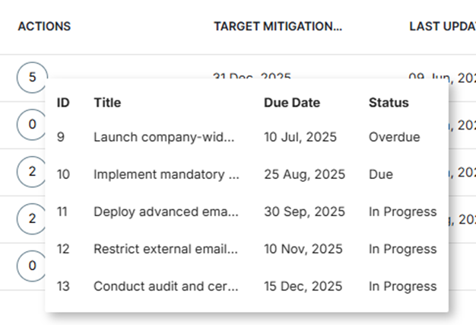
Task: Select the 'Deploy advanced ema...' action
Action: [x=166, y=212]
